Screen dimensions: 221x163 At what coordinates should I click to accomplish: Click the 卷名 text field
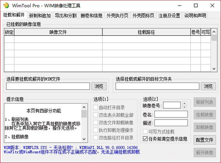pyautogui.click(x=171, y=114)
